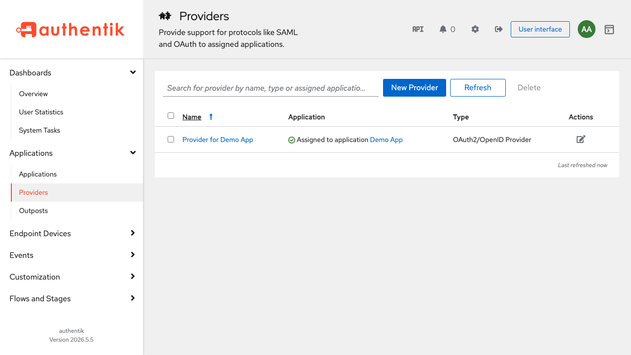Open the Outposts page

(77, 211)
